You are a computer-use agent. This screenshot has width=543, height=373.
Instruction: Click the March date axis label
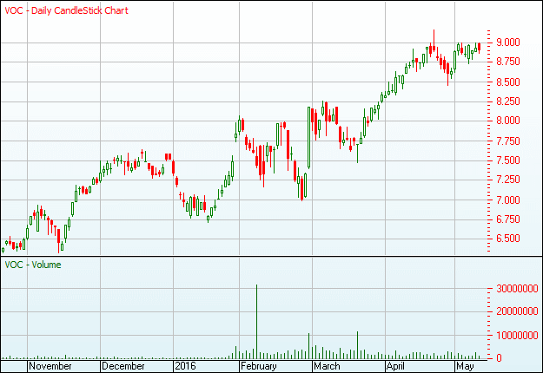click(x=327, y=366)
